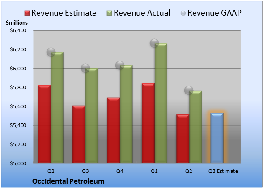This screenshot has height=188, width=263.
Task: Click the 'Q3 Estimate' x-axis label
Action: pos(223,171)
